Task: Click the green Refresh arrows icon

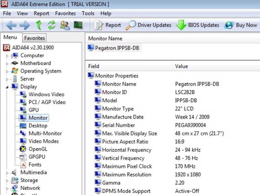Action: tap(51, 25)
